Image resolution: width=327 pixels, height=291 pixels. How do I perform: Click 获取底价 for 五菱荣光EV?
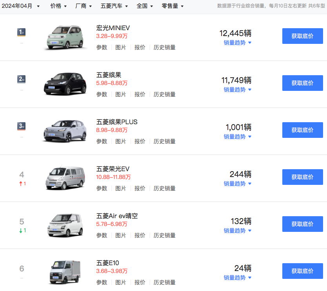point(303,177)
